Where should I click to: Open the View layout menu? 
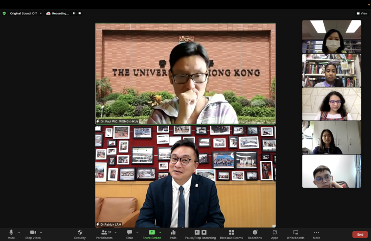(x=362, y=13)
